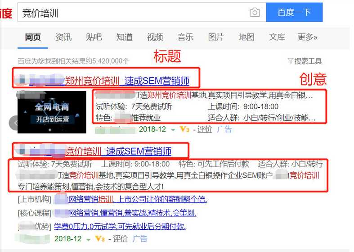Click the text 专门培养能策划,懂营销,会技术的复合型人才!
Image resolution: width=354 pixels, height=252 pixels.
90,187
